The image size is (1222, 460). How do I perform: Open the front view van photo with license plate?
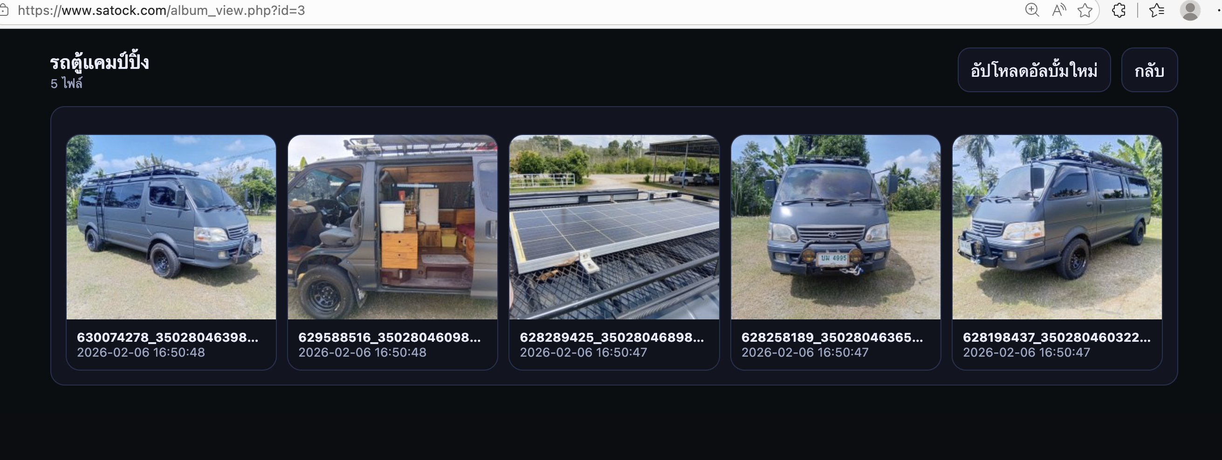(836, 227)
